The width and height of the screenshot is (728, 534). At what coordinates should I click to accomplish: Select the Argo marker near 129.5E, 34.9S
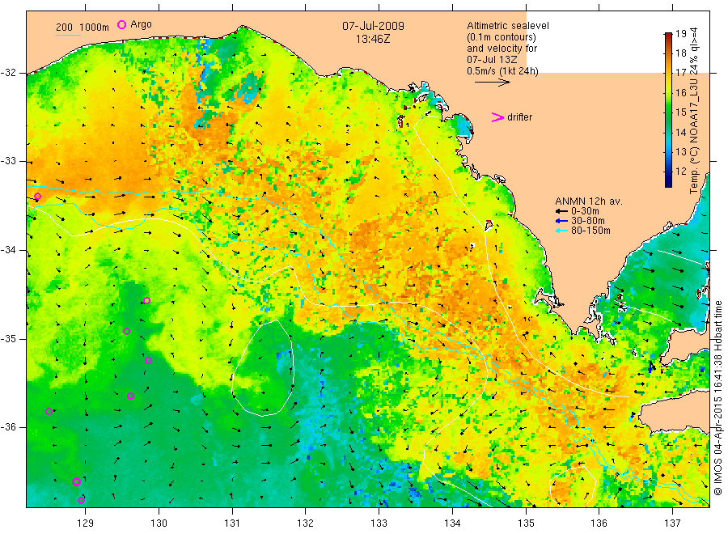tap(126, 332)
